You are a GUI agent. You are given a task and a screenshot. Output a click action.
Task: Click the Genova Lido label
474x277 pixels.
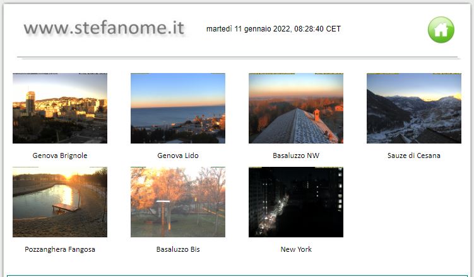[178, 155]
